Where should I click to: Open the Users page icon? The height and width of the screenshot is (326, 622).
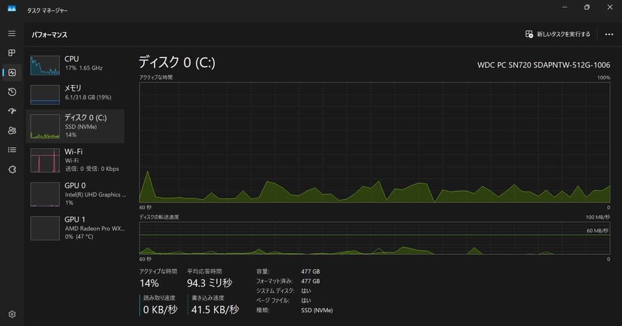coord(12,131)
